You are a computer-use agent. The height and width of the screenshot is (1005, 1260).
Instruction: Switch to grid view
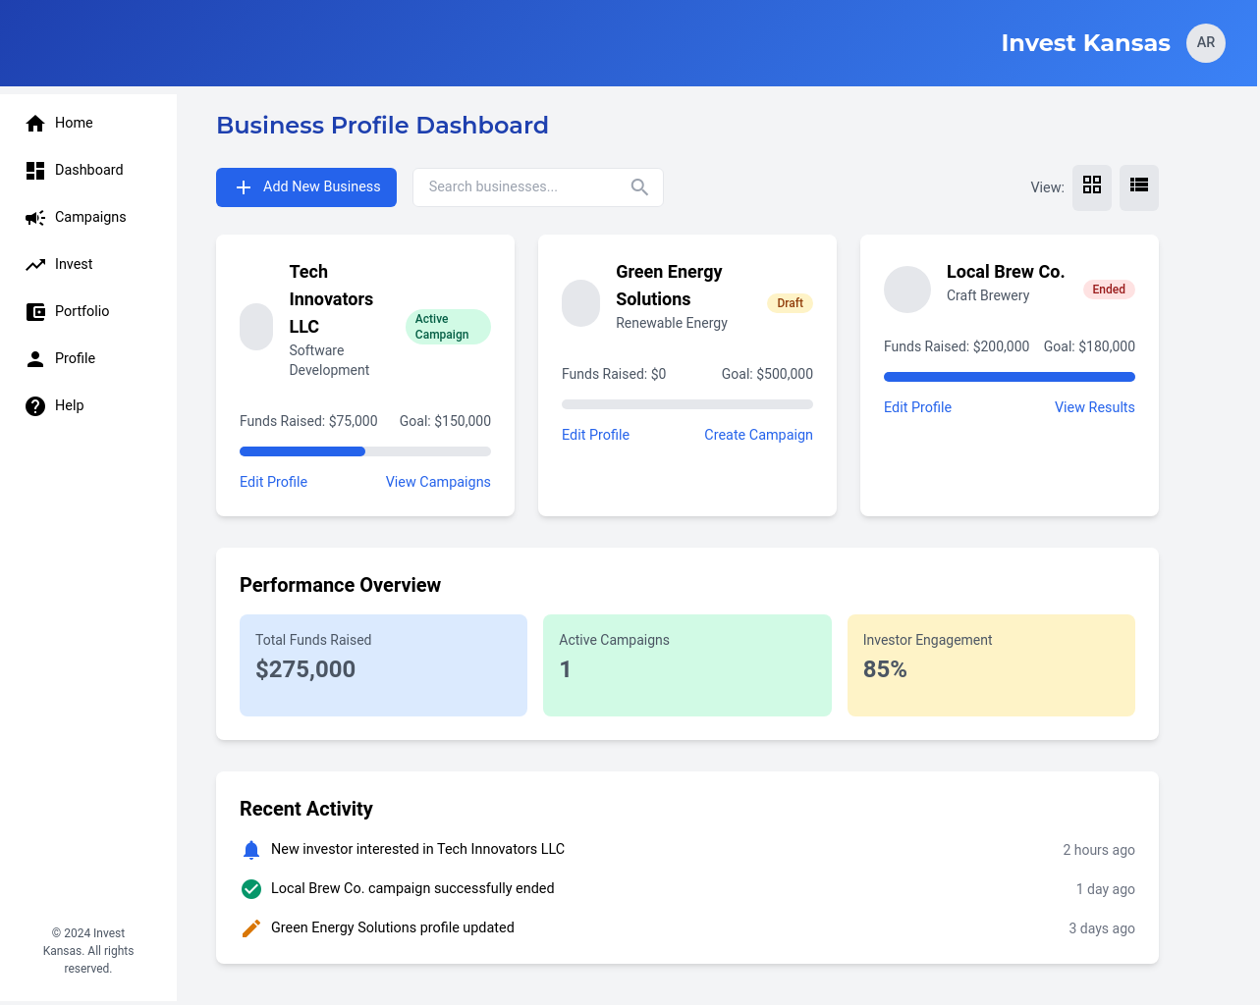pos(1091,186)
